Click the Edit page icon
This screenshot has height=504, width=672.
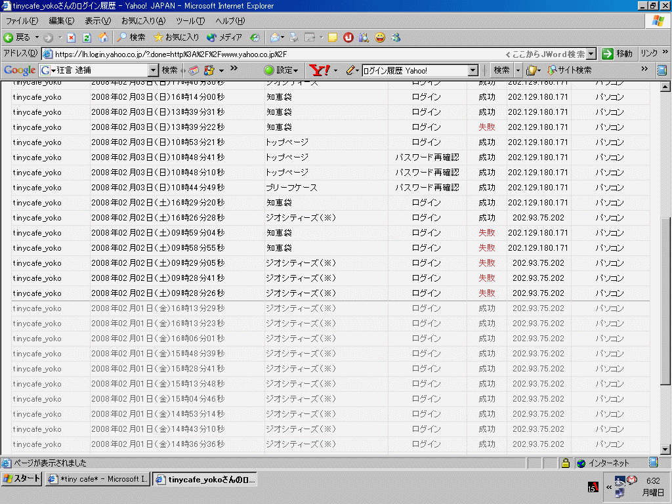pos(310,37)
